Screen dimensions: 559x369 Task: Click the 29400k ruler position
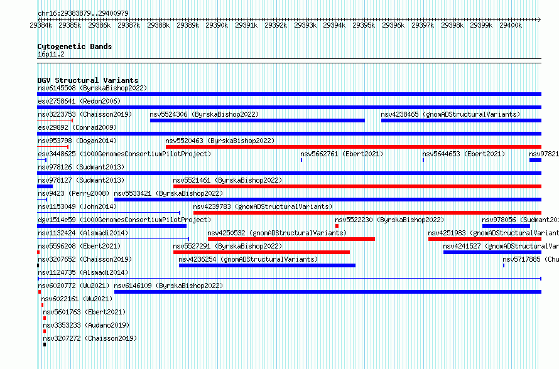511,25
